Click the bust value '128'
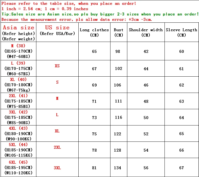This screenshot has width=199, height=177. [x=117, y=150]
